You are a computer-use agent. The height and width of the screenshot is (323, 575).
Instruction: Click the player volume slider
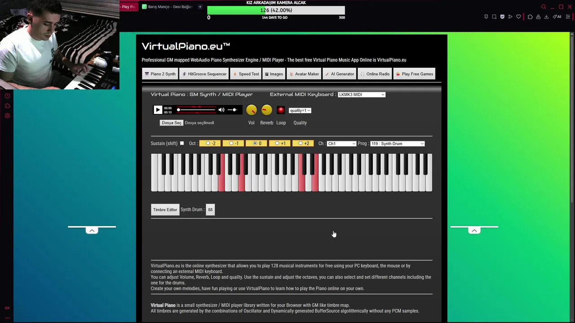[233, 110]
